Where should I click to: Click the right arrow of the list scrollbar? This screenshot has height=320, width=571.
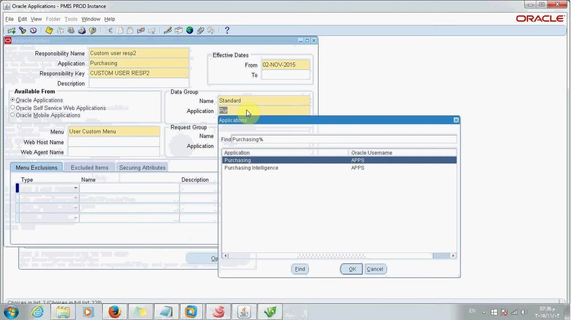click(x=453, y=256)
